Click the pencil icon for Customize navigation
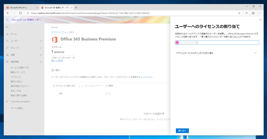 point(7,101)
